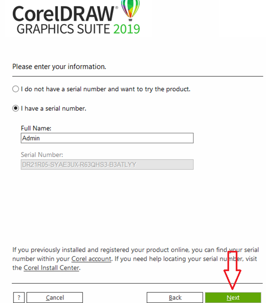Click the greyed-out Serial Number field

tap(107, 164)
